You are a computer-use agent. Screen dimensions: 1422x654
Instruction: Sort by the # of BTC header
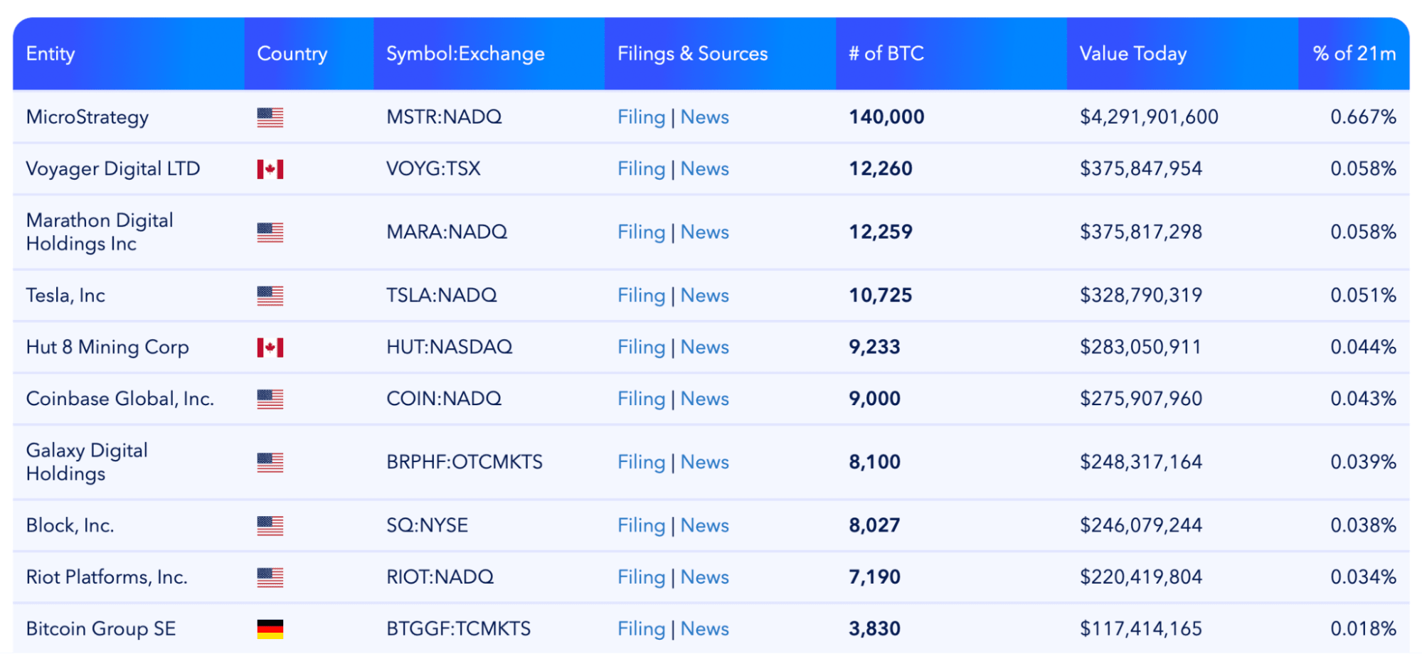click(886, 54)
